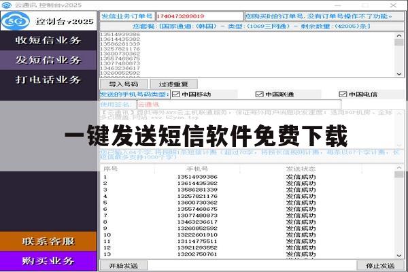Click 发信成功 status in row 13
The image size is (408, 272).
click(x=301, y=254)
